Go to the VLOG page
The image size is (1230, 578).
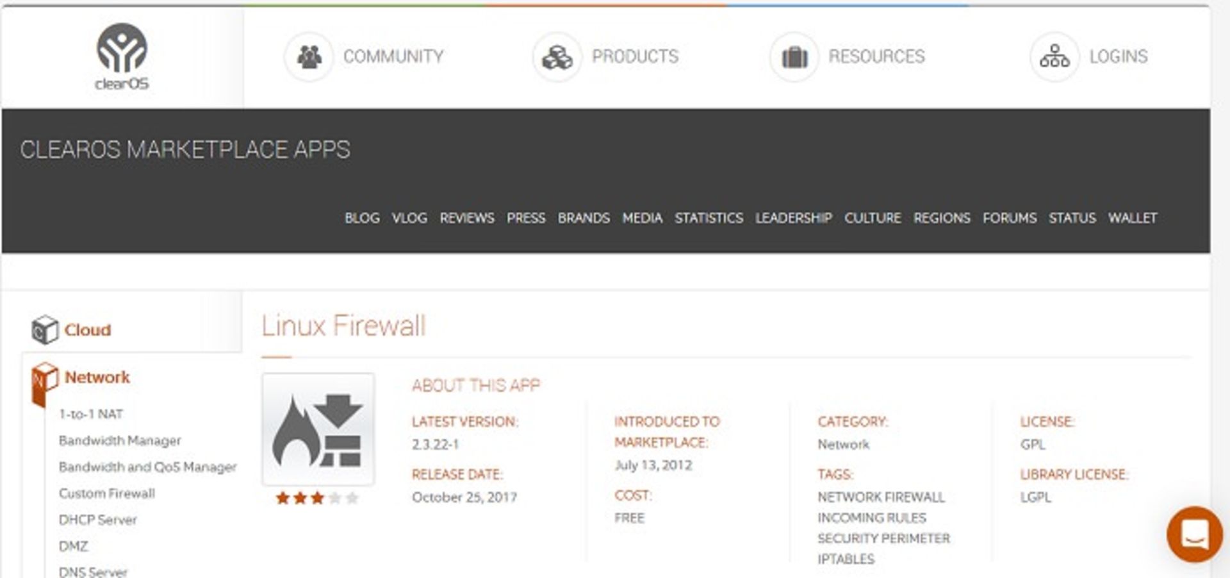coord(409,218)
